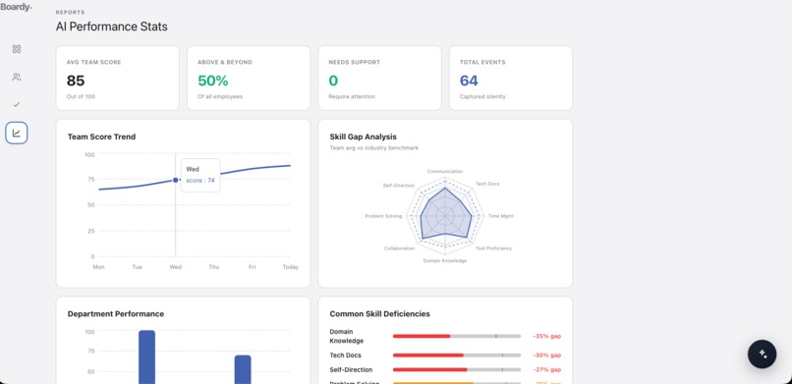
Task: Click the Tue label on trend chart axis
Action: click(137, 267)
